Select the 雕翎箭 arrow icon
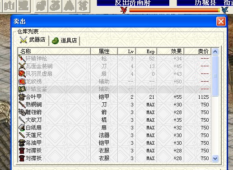 pos(22,112)
